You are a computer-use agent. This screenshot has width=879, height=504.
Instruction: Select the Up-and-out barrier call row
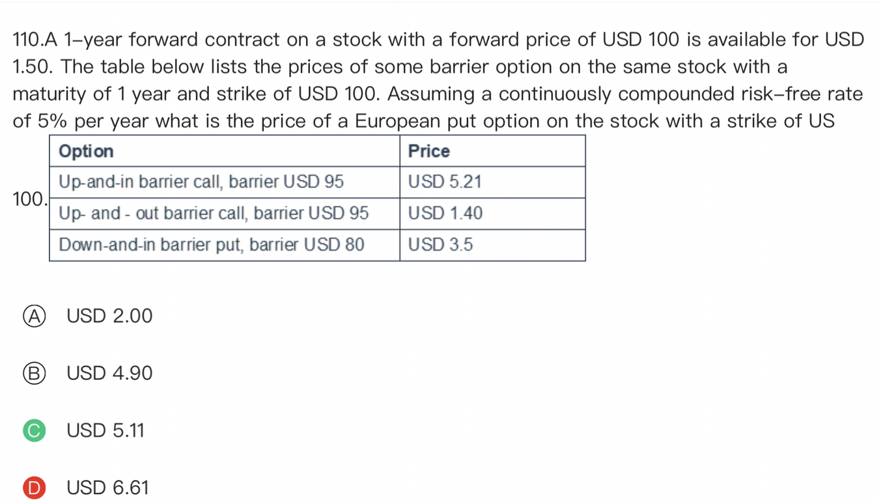(213, 214)
